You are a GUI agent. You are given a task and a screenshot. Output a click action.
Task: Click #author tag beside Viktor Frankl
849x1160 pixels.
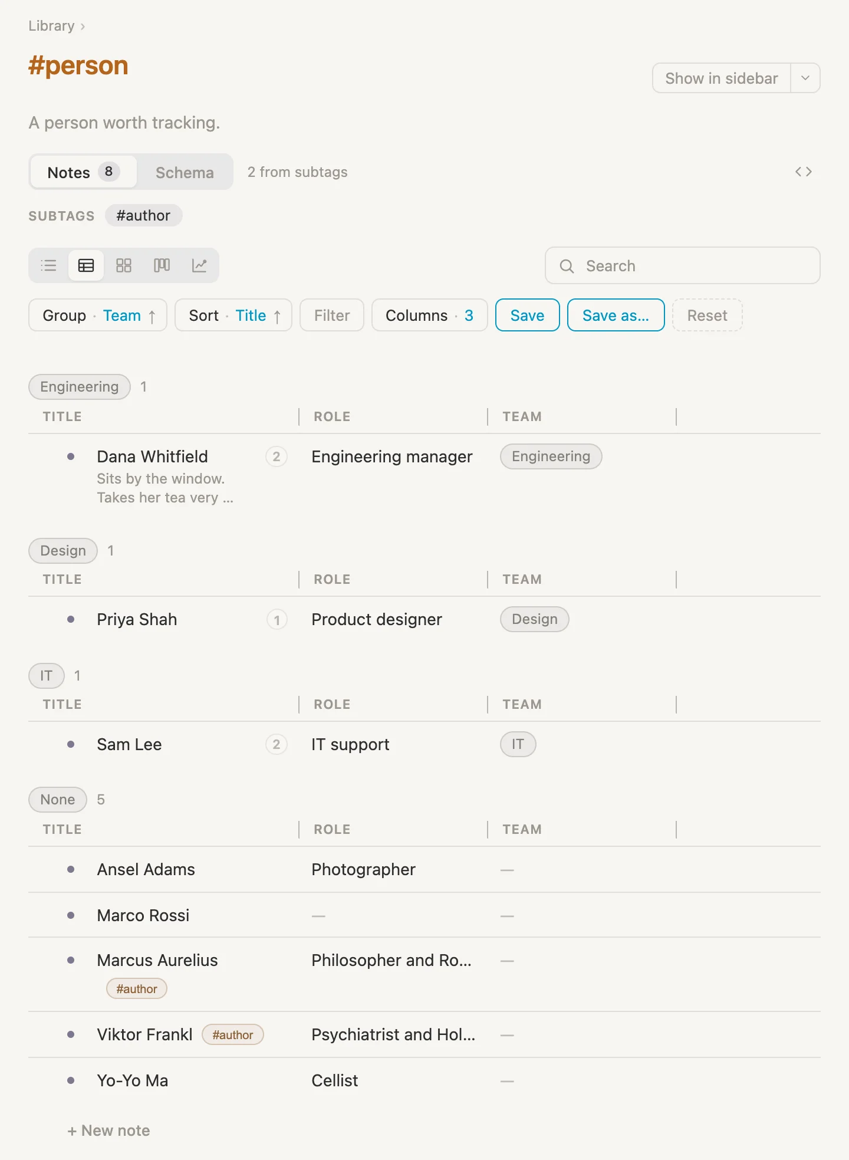tap(233, 1034)
